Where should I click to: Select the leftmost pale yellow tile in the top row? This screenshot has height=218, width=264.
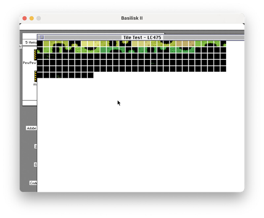pos(84,44)
